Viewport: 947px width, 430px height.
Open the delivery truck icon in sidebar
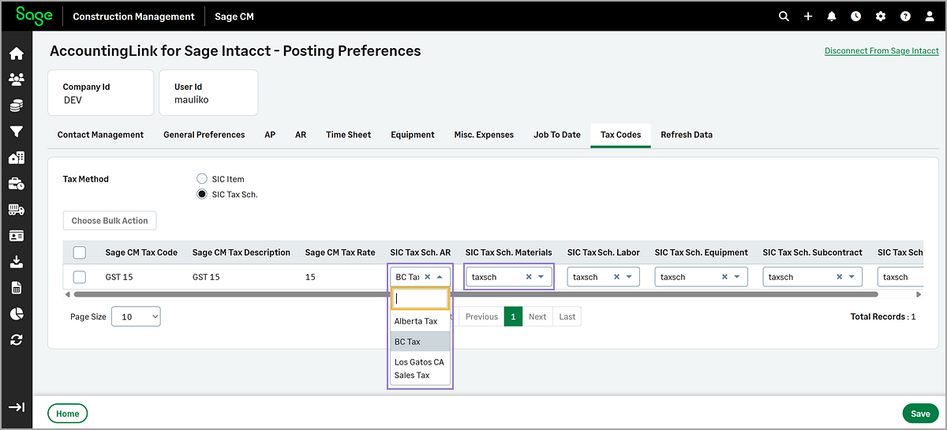click(16, 210)
